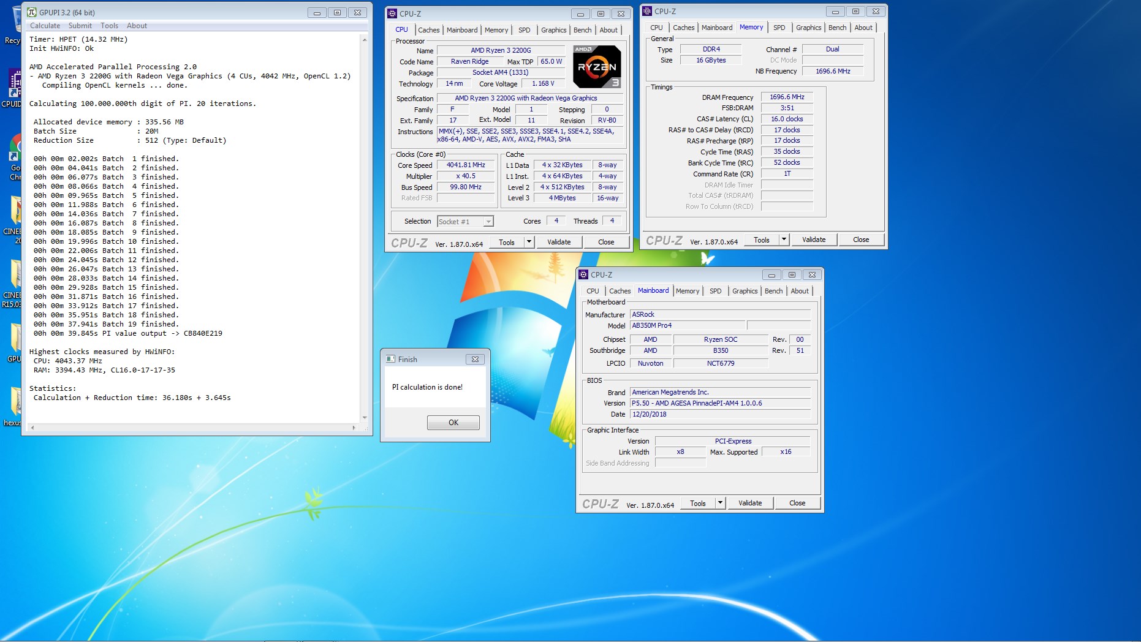Viewport: 1141px width, 642px height.
Task: Click Tools button in the Mainboard window
Action: point(698,503)
